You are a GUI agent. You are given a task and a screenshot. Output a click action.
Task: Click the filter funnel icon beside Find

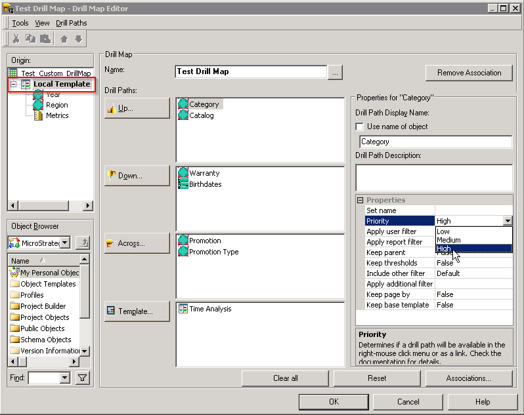point(82,378)
